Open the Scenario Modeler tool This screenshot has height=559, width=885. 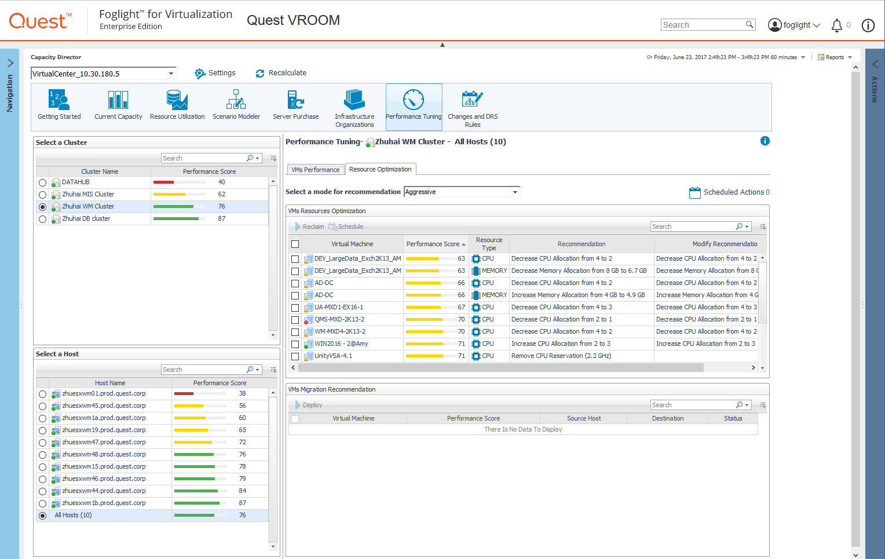tap(236, 105)
